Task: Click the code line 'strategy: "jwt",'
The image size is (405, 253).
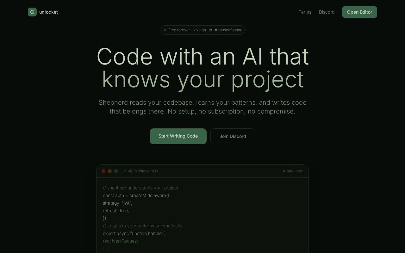Action: [x=117, y=203]
